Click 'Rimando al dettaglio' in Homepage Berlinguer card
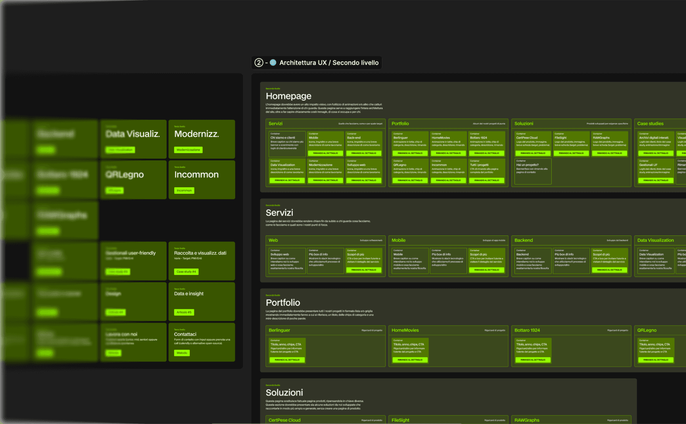 point(410,153)
